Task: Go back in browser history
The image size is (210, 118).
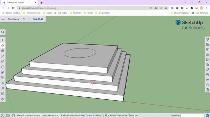Action: click(3, 8)
